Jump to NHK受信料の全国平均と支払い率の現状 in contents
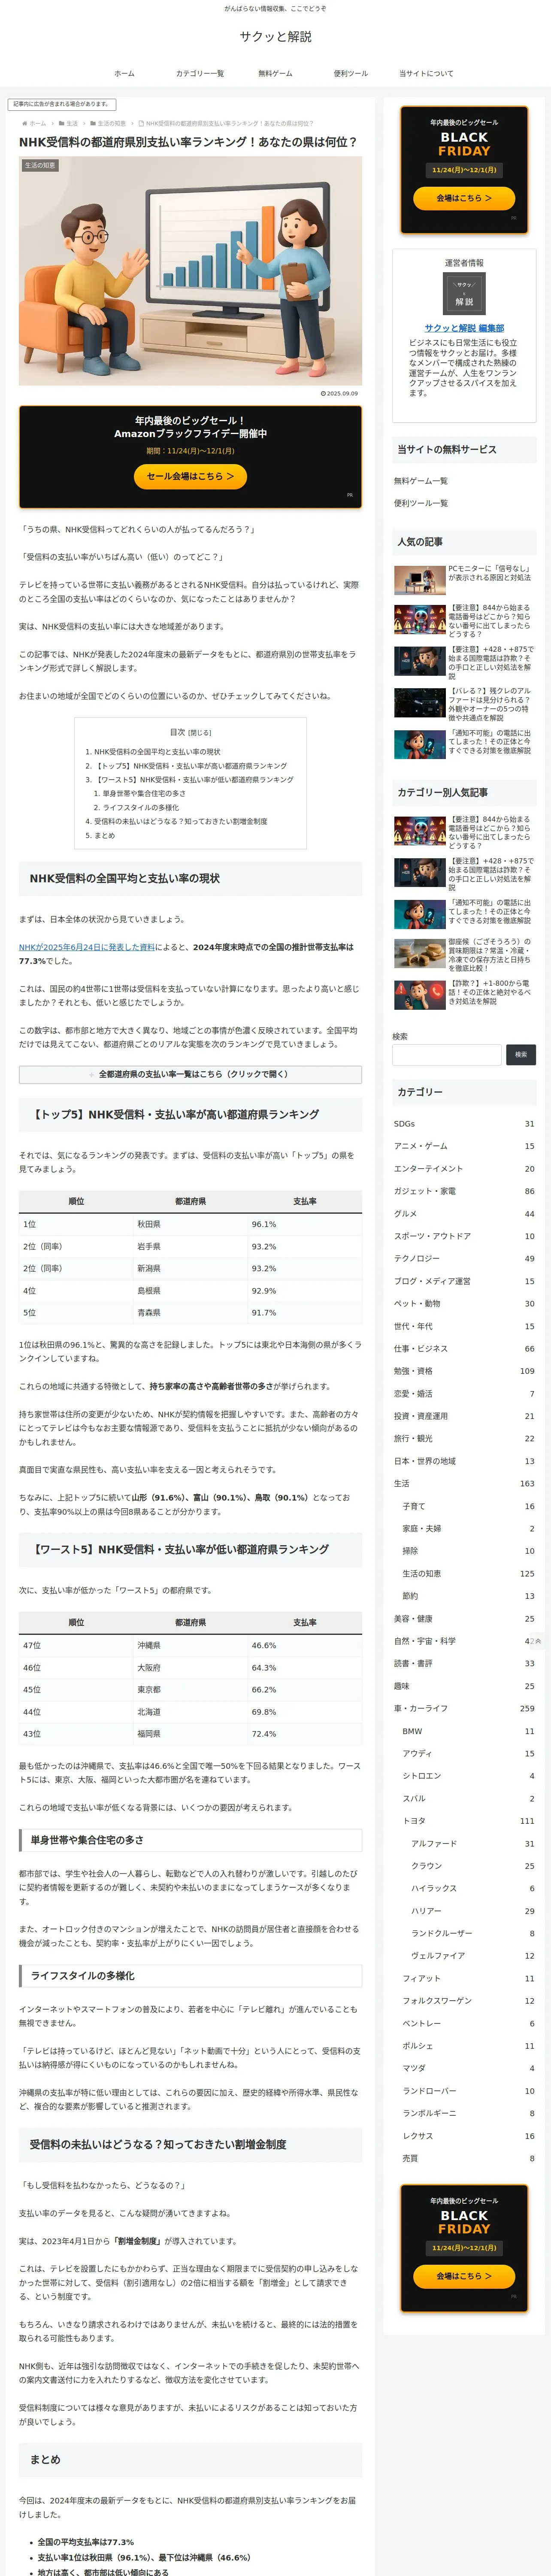551x2576 pixels. 157,752
